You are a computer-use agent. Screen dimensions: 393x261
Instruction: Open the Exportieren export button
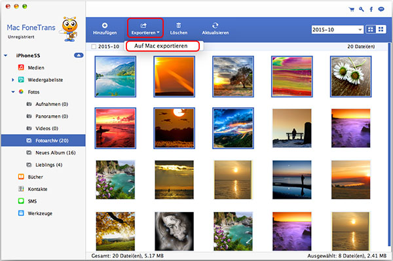[x=145, y=28]
